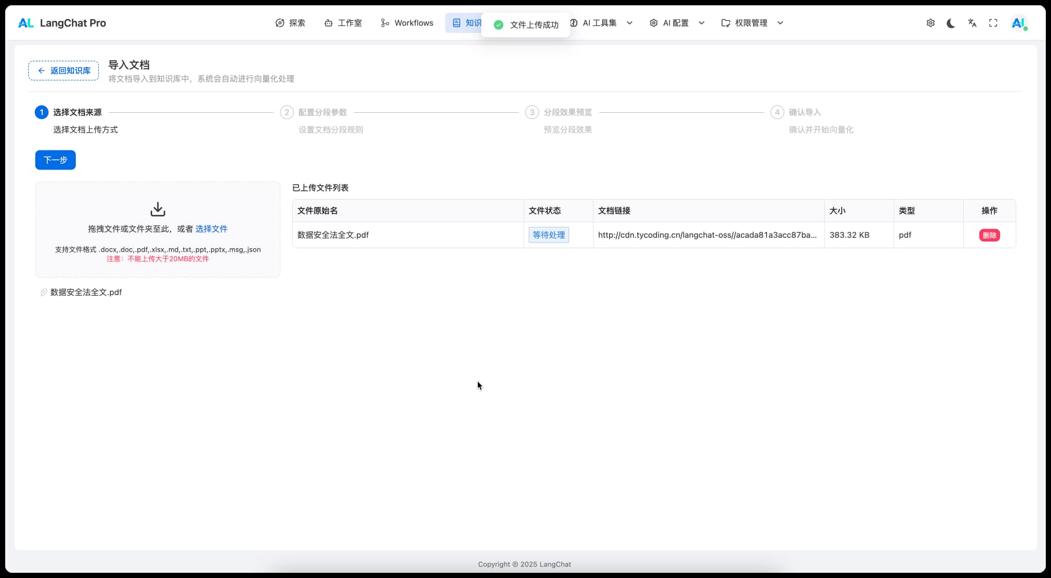Click the download icon in upload area
The height and width of the screenshot is (578, 1051).
click(x=157, y=209)
